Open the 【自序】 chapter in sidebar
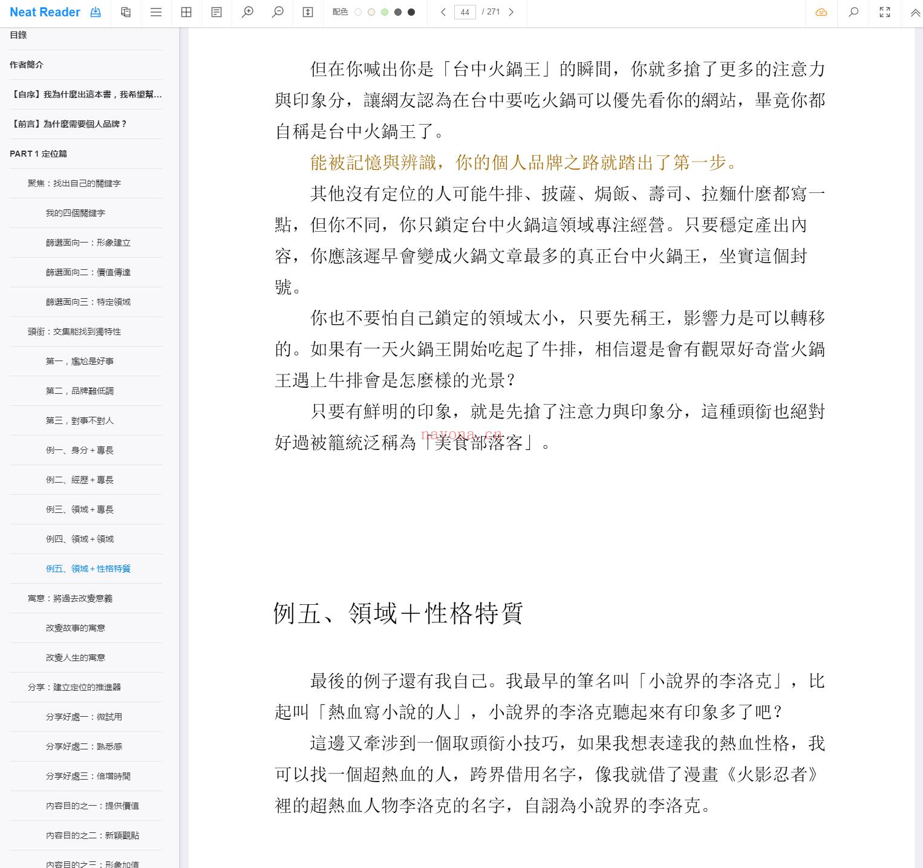Viewport: 923px width, 868px height. point(86,94)
